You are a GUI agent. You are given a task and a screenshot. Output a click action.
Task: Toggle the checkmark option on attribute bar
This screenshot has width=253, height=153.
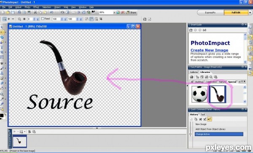150,19
